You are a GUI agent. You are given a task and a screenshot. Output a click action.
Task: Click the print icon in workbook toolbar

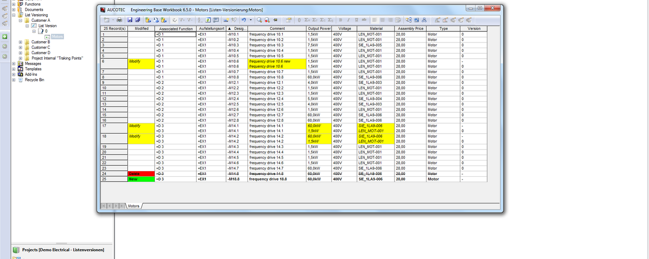point(120,20)
